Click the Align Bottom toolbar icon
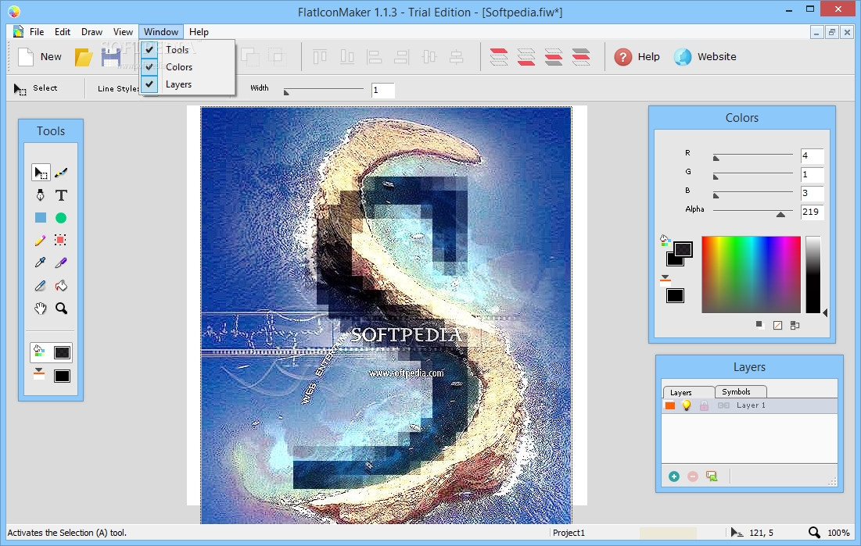This screenshot has width=861, height=546. [347, 56]
